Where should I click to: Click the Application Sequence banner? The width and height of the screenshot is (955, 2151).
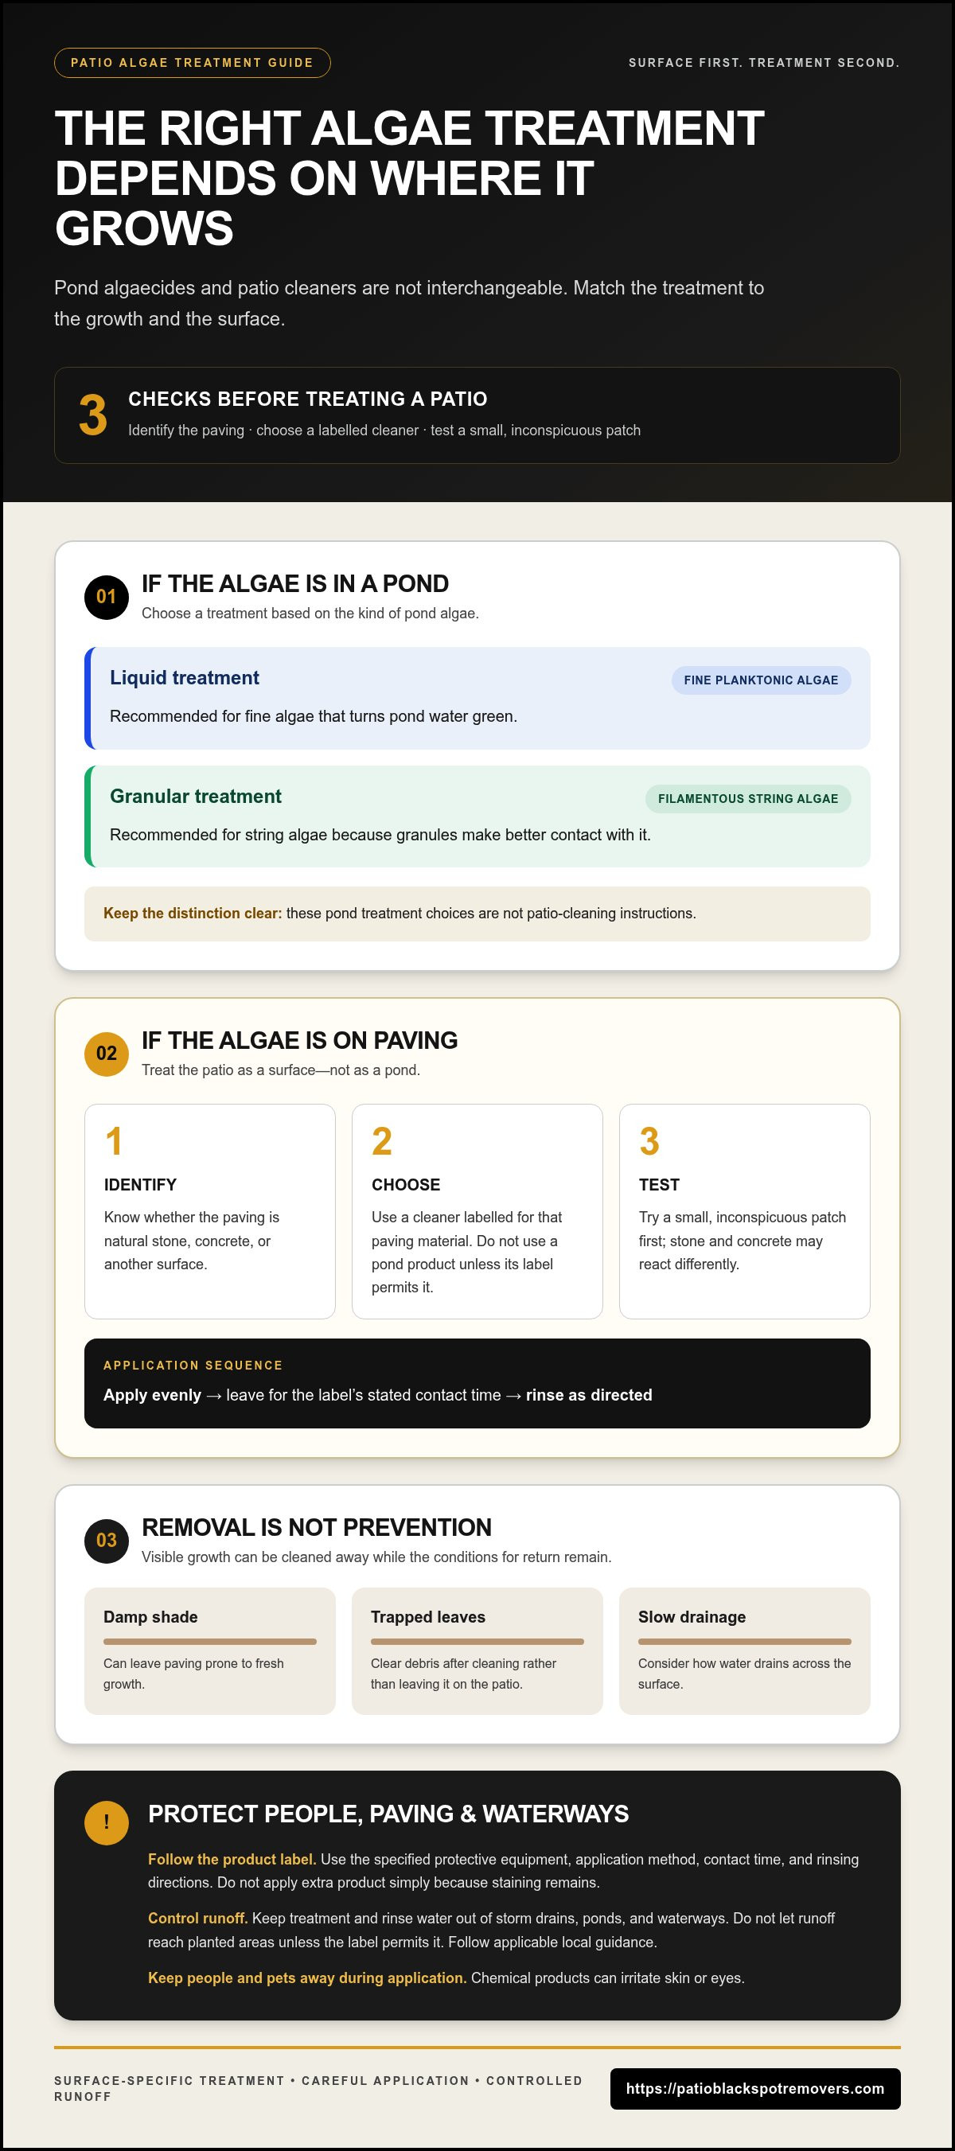point(477,1383)
